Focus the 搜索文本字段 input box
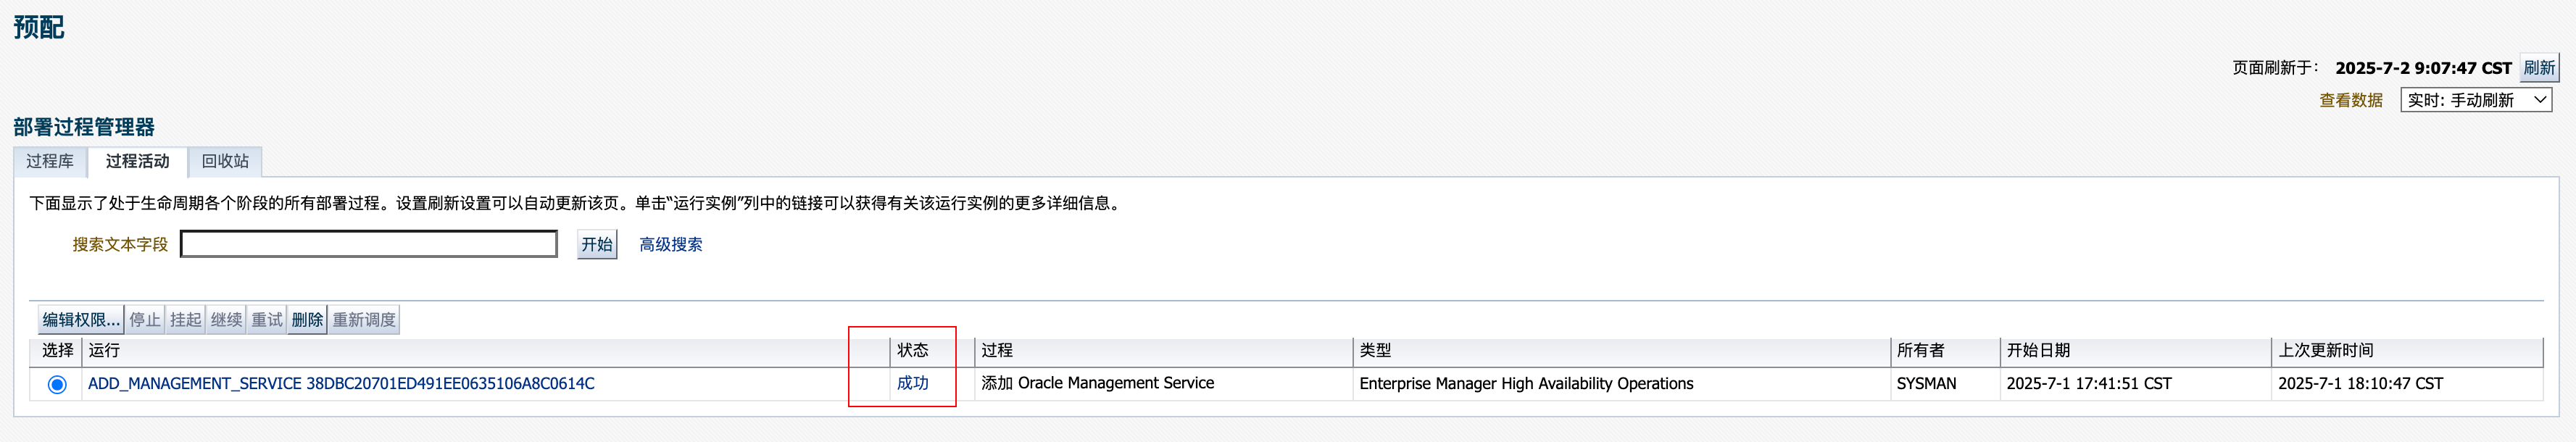The height and width of the screenshot is (442, 2576). tap(368, 244)
